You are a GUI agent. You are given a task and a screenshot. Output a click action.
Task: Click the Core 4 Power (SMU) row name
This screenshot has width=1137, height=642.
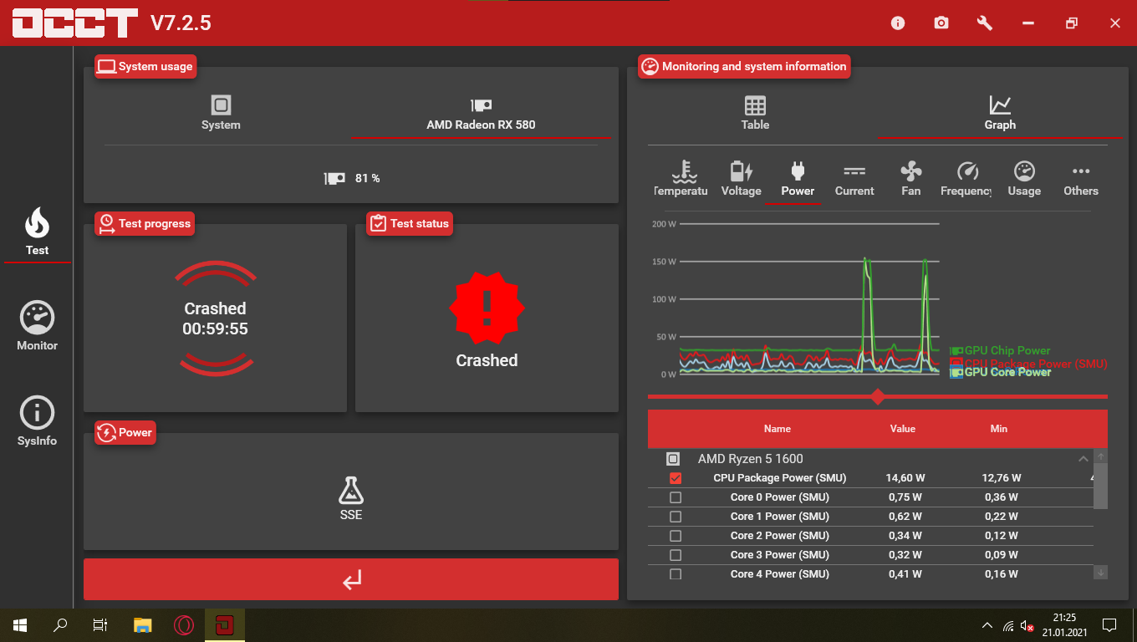point(780,574)
